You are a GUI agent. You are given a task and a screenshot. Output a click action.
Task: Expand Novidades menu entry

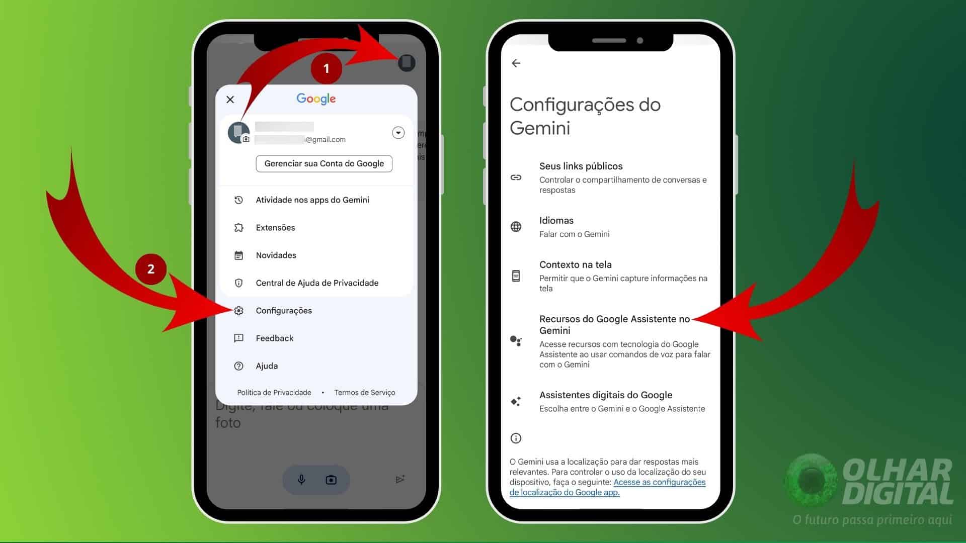(x=277, y=254)
